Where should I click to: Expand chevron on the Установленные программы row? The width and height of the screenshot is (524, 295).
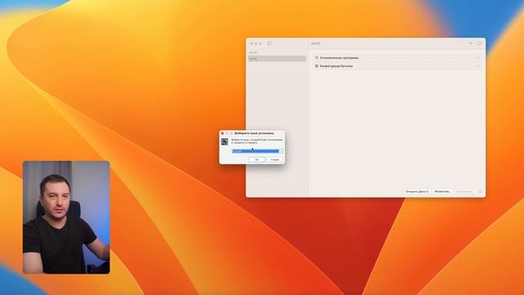point(478,58)
